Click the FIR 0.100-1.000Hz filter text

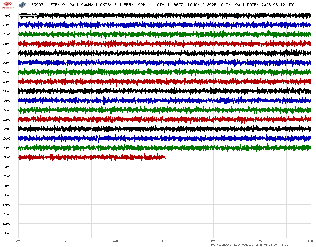coord(71,5)
